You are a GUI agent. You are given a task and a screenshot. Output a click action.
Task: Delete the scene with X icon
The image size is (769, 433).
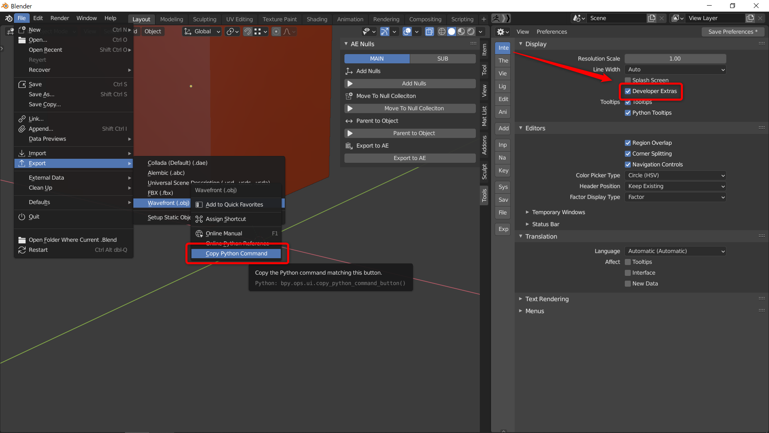point(662,18)
